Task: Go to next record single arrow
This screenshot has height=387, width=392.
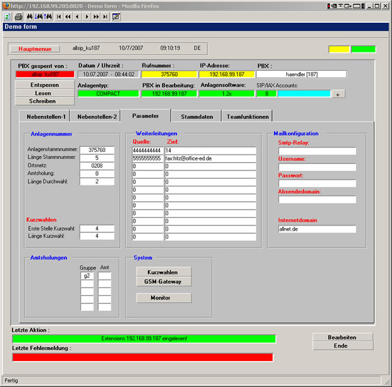Action: pyautogui.click(x=87, y=16)
